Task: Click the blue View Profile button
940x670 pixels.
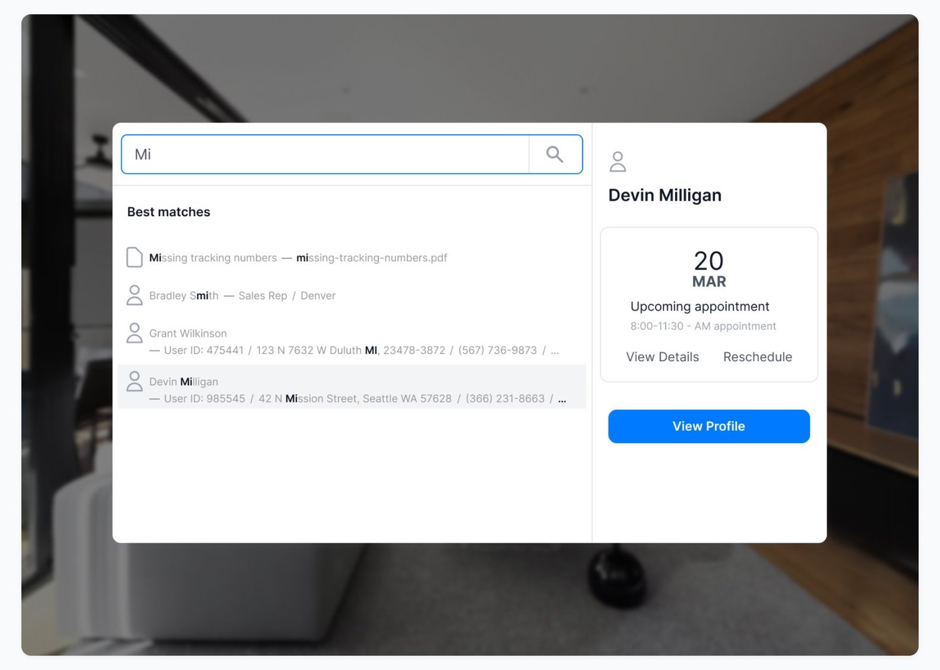Action: tap(709, 426)
